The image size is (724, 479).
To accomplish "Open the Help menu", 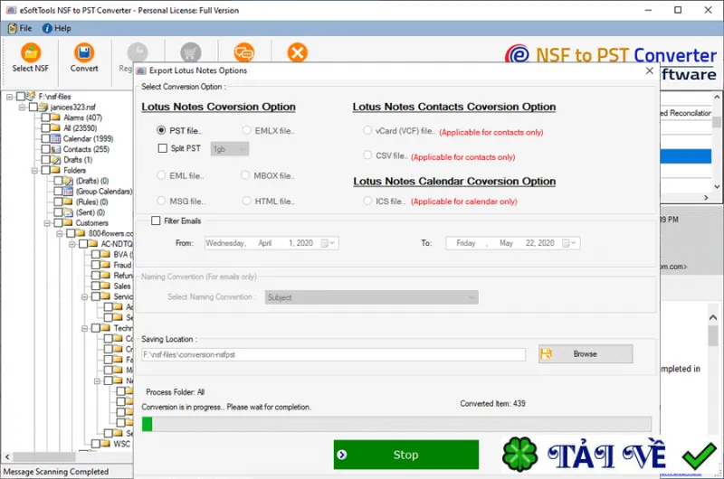I will click(57, 28).
